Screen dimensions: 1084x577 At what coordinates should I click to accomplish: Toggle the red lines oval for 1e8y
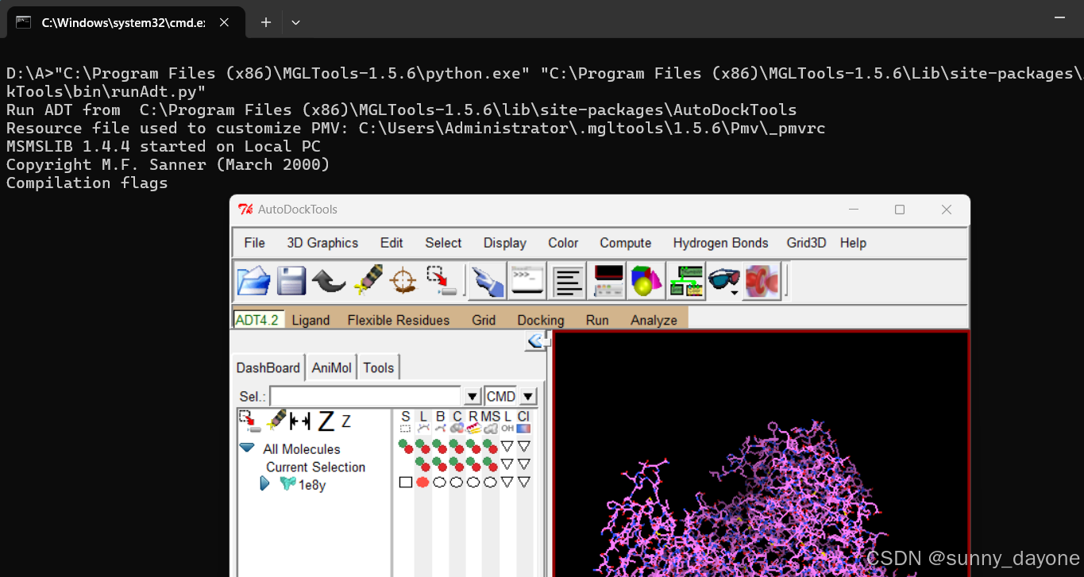(x=422, y=482)
